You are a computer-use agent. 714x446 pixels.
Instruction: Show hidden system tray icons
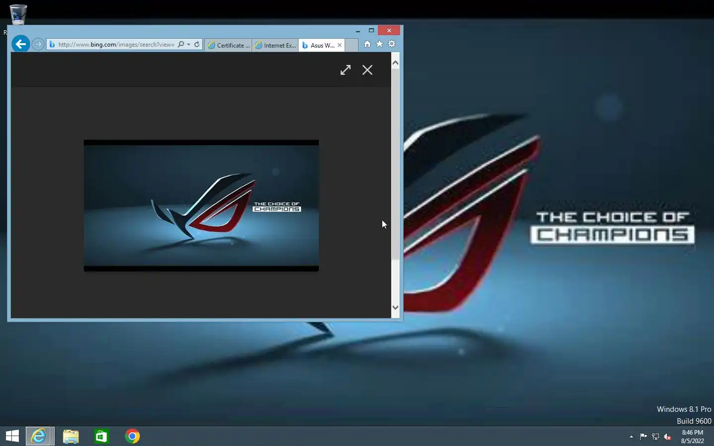(x=631, y=437)
